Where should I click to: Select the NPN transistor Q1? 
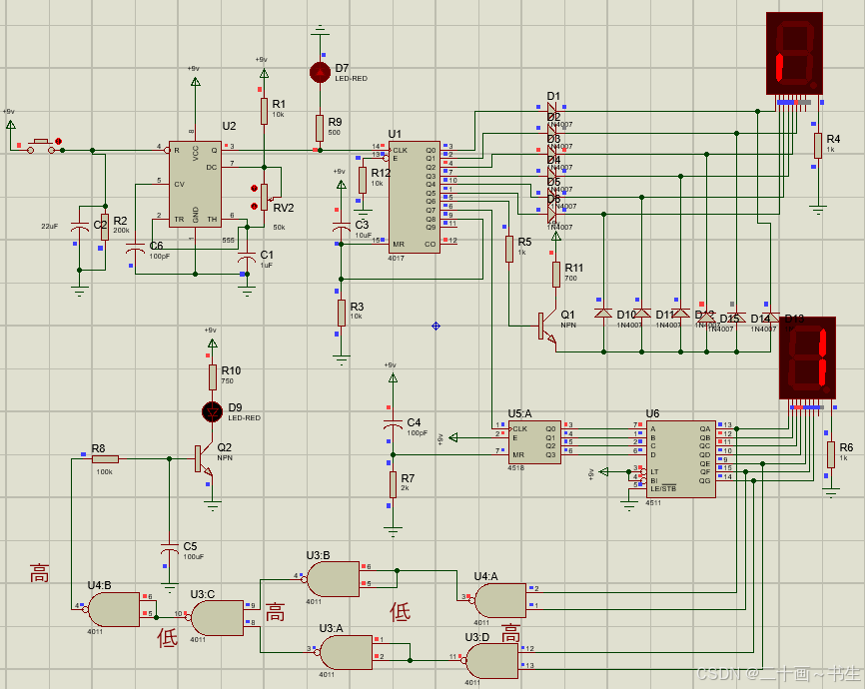click(544, 327)
